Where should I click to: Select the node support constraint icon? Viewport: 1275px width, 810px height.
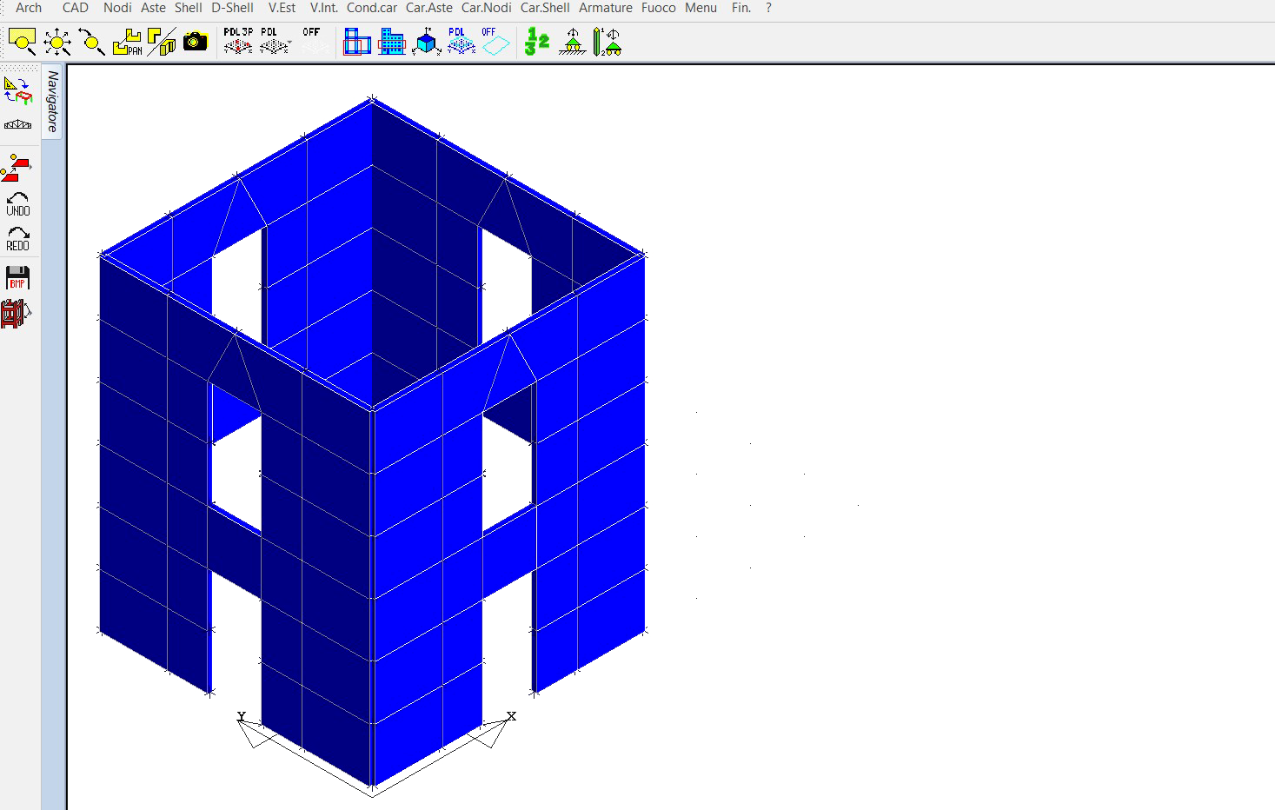(x=572, y=42)
